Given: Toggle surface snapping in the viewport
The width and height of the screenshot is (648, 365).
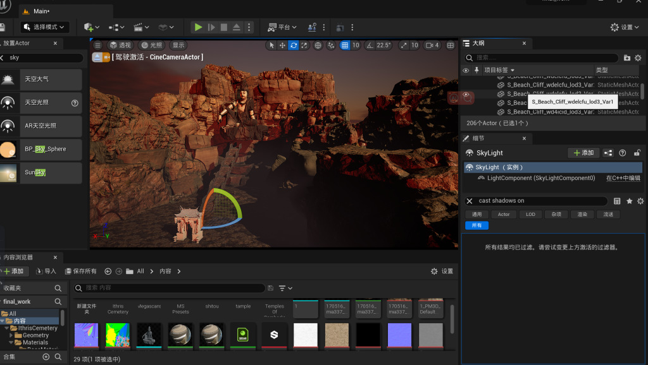Looking at the screenshot, I should (330, 45).
